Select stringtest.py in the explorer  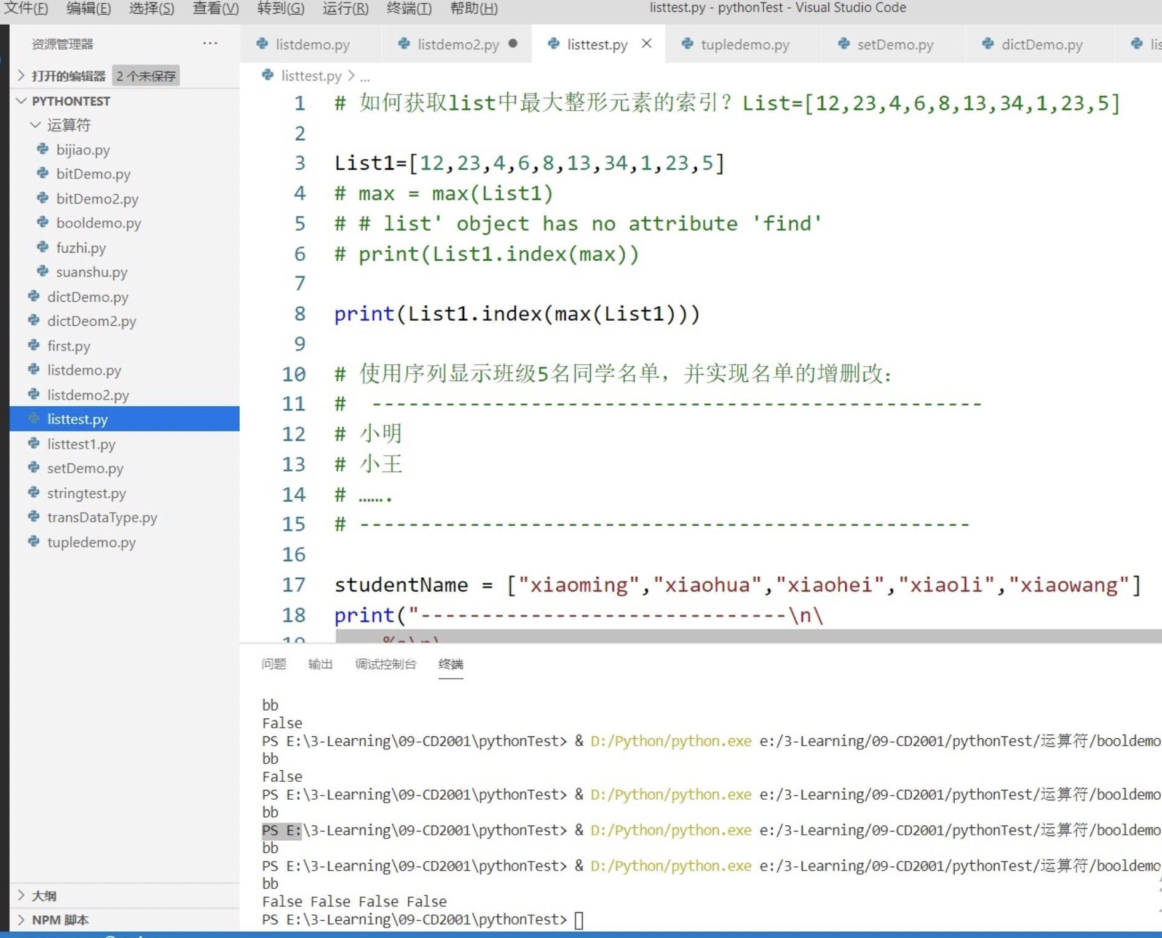point(86,493)
